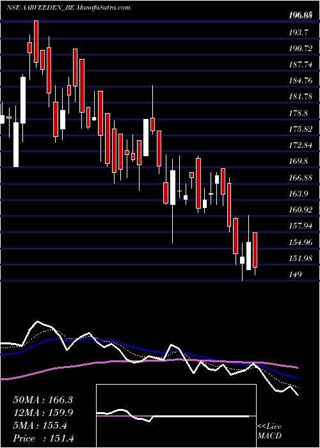The height and width of the screenshot is (448, 320).
Task: Click the 154.96 price level label
Action: click(301, 243)
